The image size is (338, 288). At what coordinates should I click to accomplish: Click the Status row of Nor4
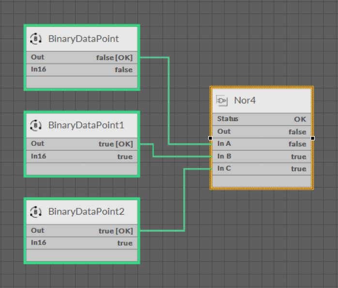pos(261,119)
